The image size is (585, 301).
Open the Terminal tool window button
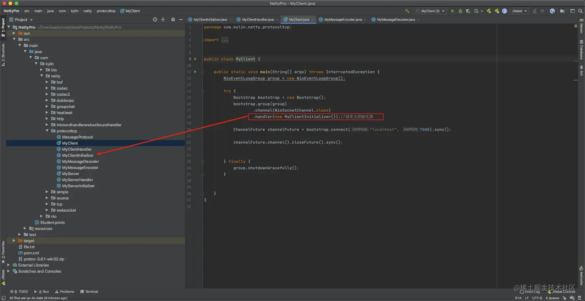tap(89, 292)
